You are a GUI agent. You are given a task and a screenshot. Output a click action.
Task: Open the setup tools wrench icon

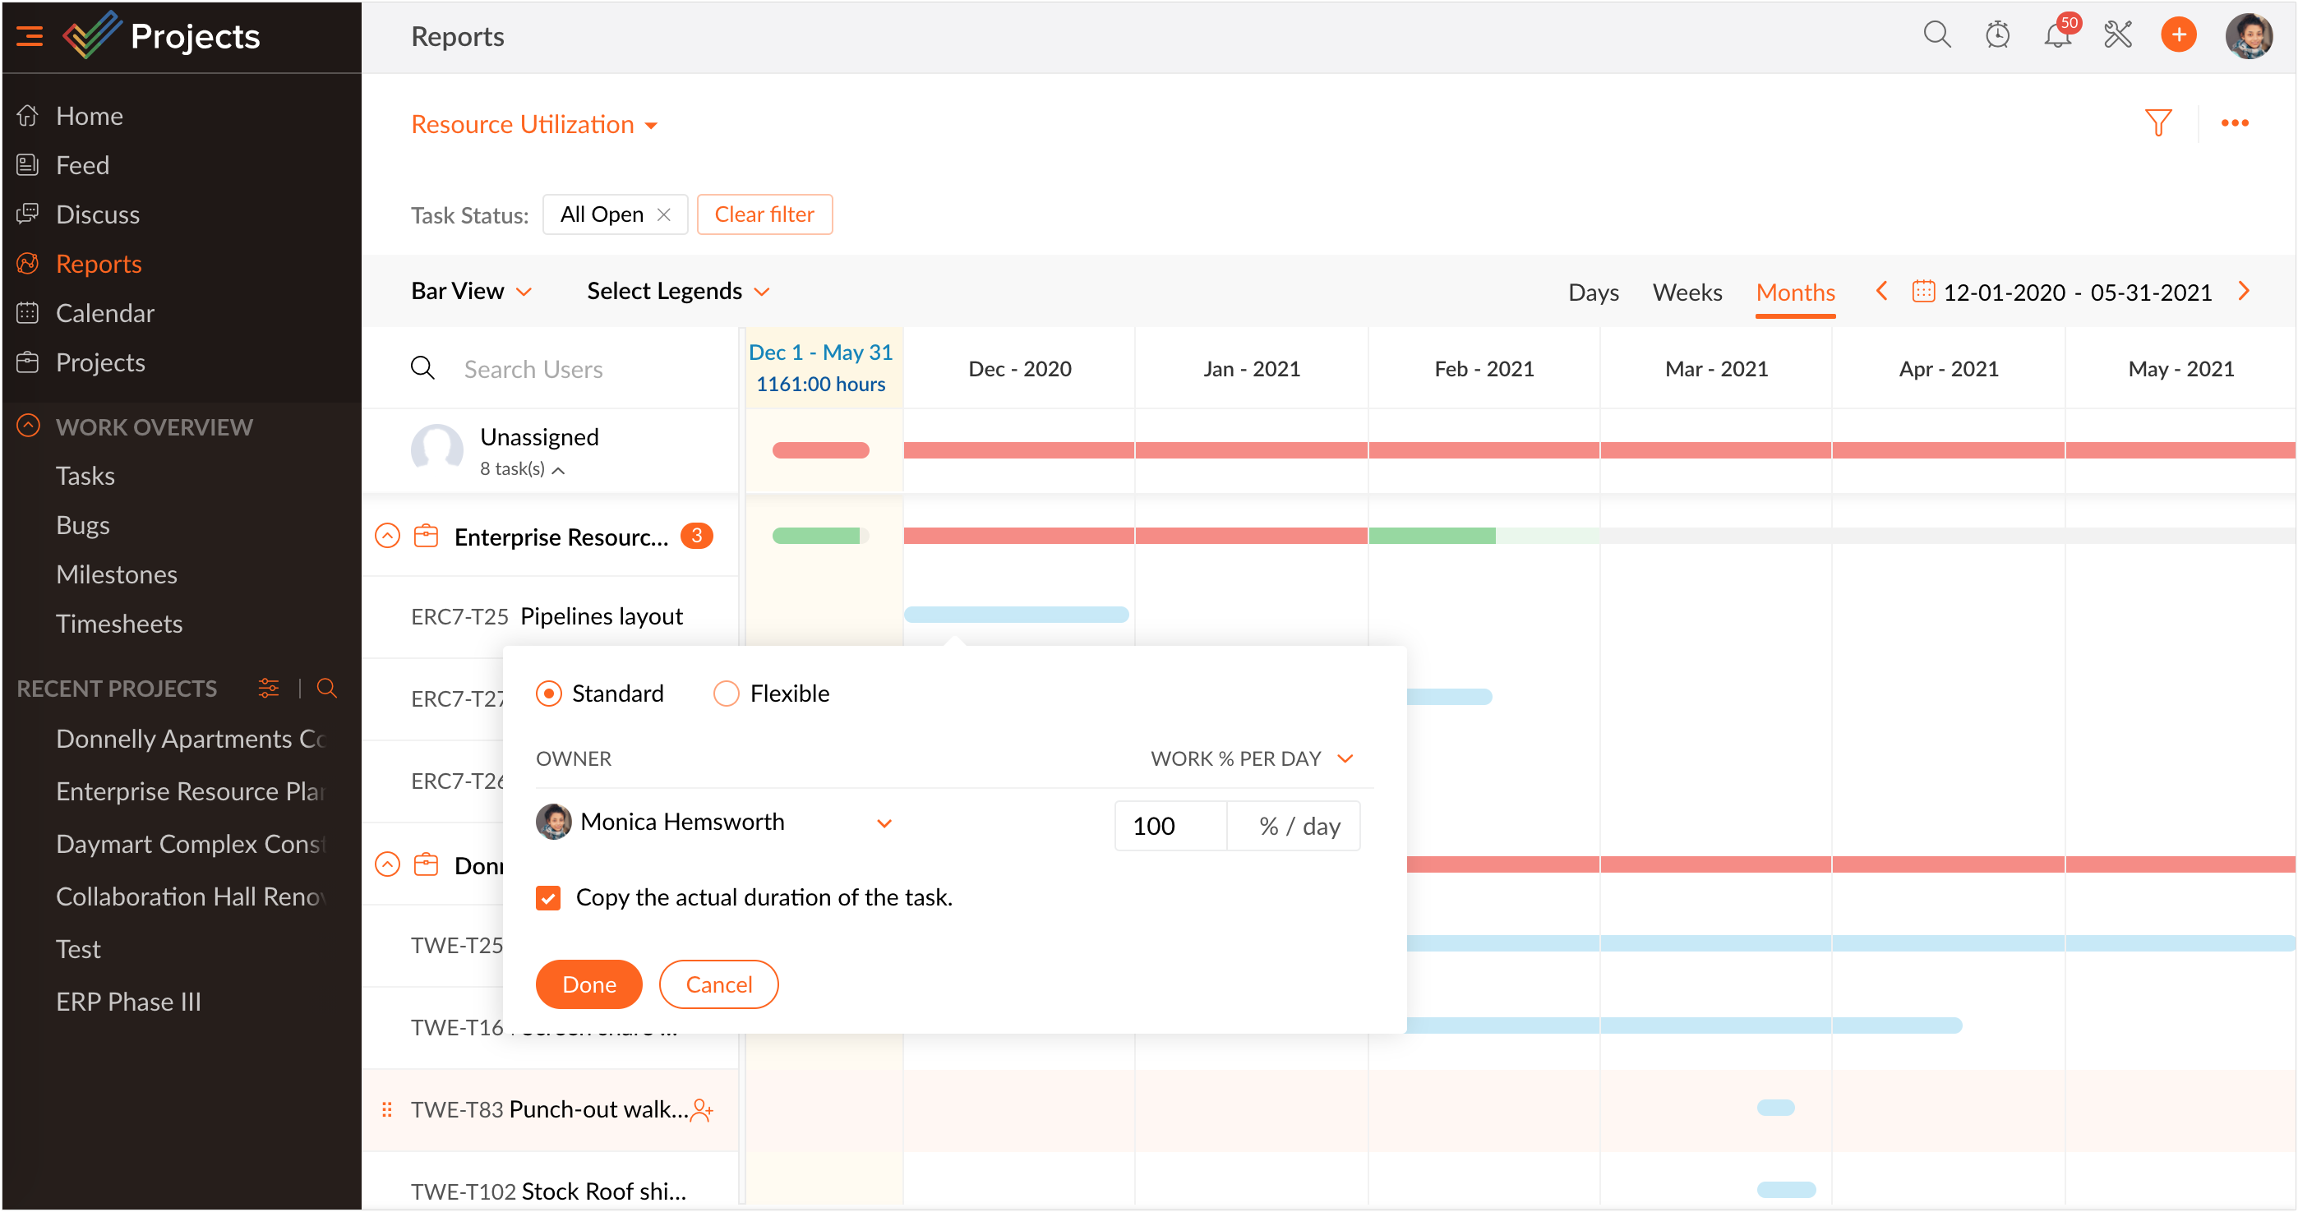click(x=2118, y=35)
